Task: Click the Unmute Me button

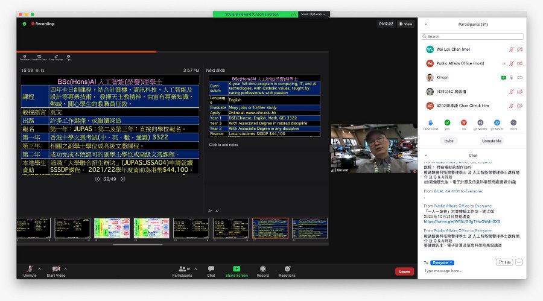Action: (491, 141)
